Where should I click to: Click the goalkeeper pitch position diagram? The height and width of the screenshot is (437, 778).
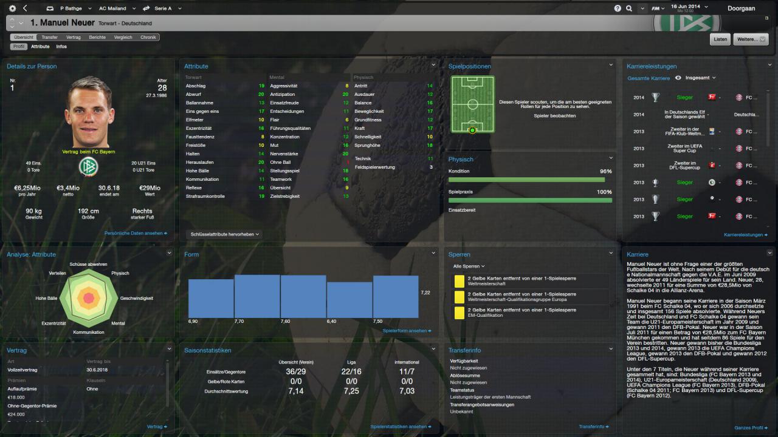(x=472, y=104)
